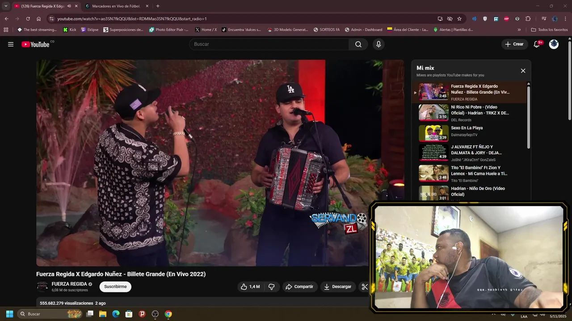The width and height of the screenshot is (572, 321).
Task: Clip the video with scissors icon
Action: tap(365, 287)
